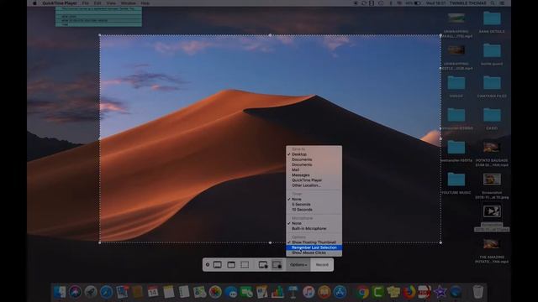Open Launchpad rocket icon in Dock
This screenshot has width=538, height=302.
coord(91,292)
